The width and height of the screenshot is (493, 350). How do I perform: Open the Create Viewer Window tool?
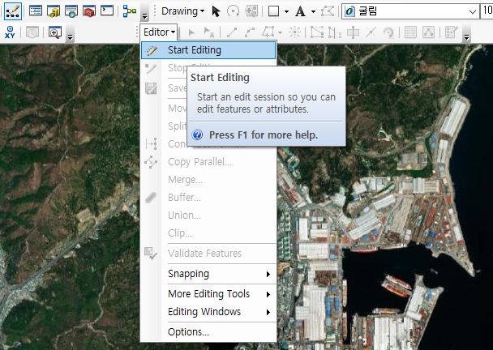tap(54, 32)
